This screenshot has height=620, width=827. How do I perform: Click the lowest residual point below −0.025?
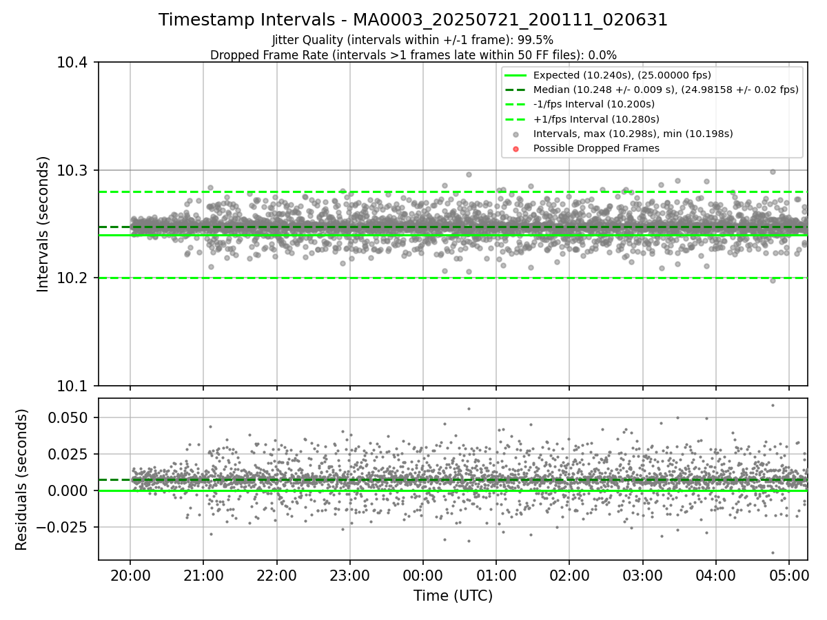click(773, 552)
